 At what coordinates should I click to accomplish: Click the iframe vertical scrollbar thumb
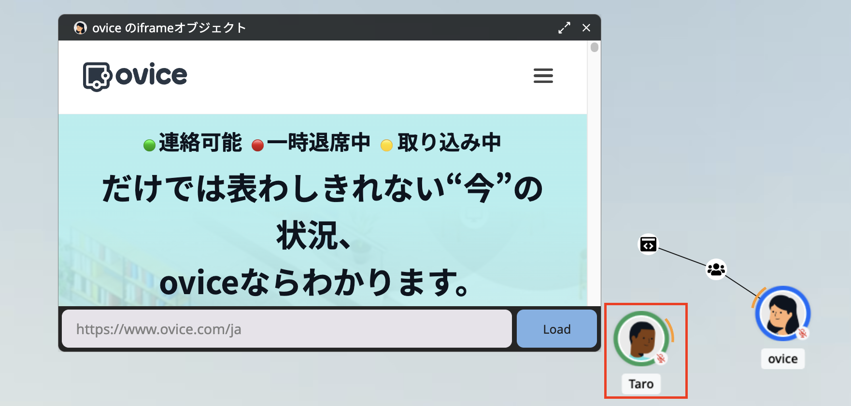pos(595,47)
